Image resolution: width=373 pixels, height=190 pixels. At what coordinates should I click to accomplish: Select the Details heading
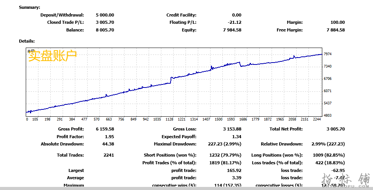(x=27, y=41)
